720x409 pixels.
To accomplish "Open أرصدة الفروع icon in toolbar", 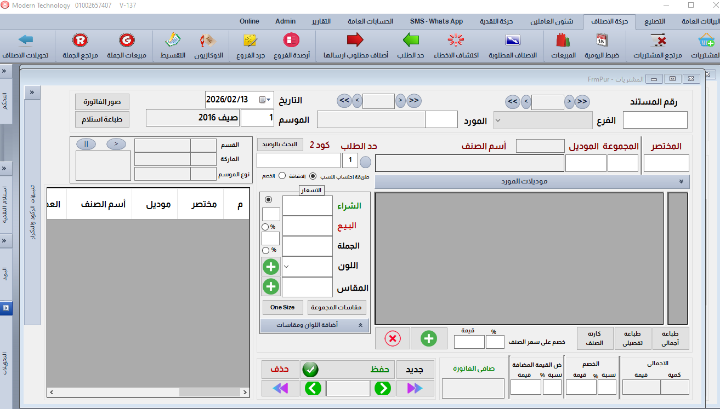I will coord(291,41).
